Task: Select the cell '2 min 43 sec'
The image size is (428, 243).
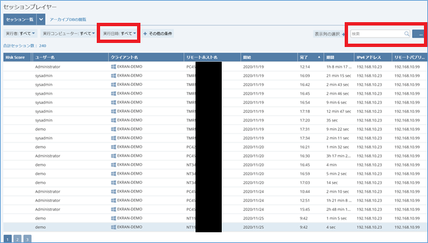Action: tap(337, 85)
